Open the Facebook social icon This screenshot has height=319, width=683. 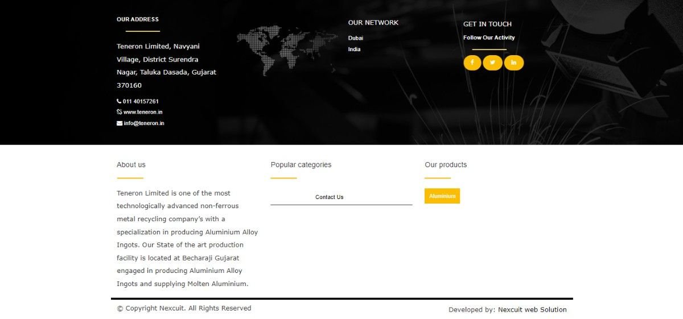472,63
